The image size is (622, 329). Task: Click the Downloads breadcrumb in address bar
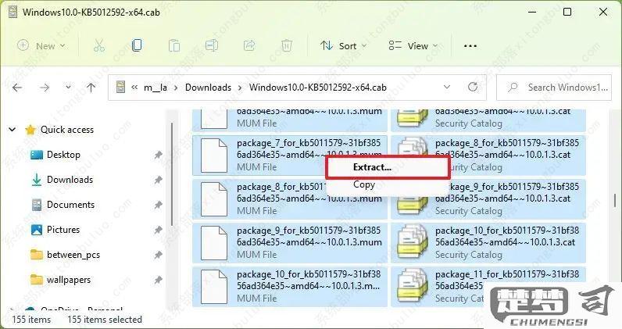pos(208,88)
